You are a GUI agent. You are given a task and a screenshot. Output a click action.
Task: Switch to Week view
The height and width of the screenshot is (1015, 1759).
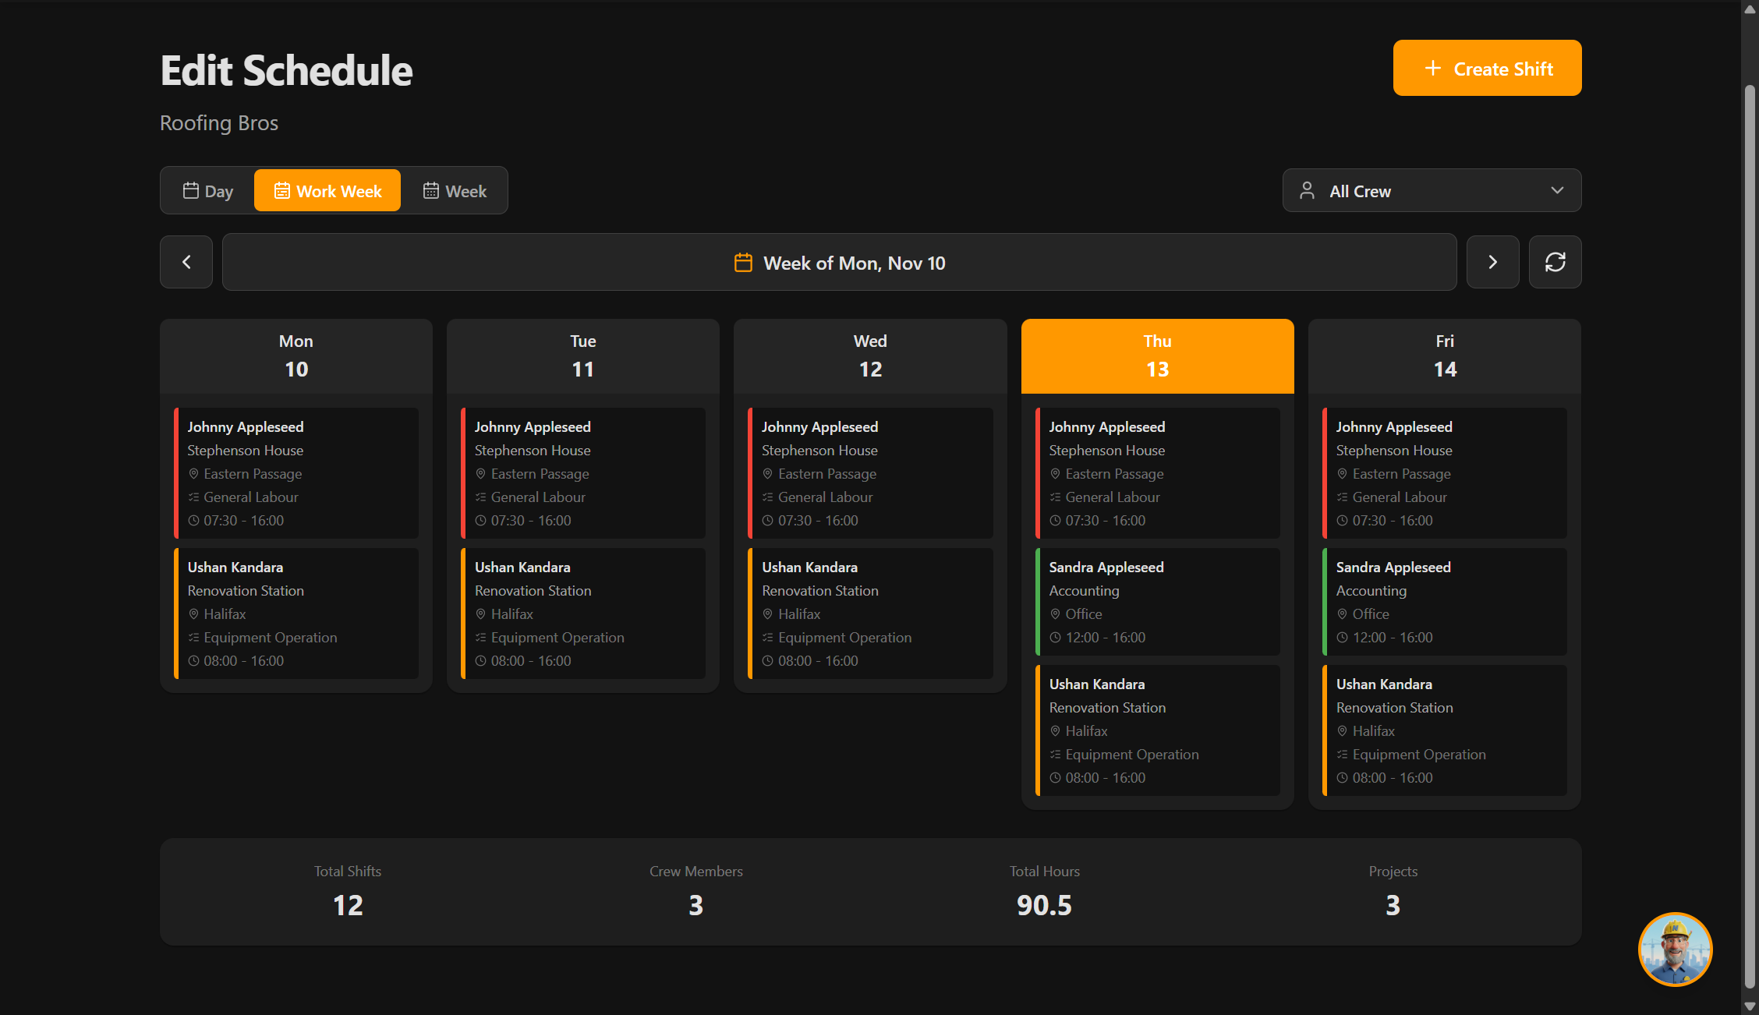click(x=455, y=190)
